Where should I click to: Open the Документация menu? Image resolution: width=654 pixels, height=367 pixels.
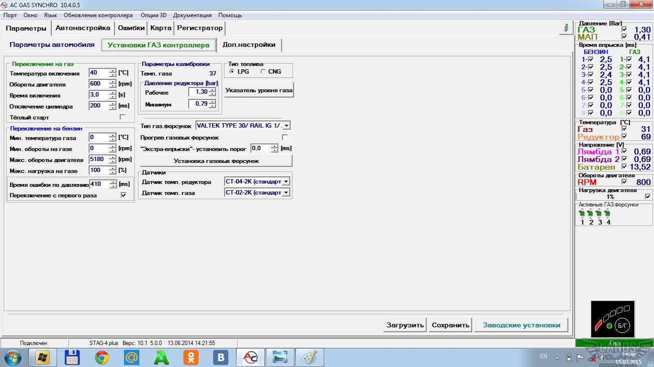tap(192, 15)
